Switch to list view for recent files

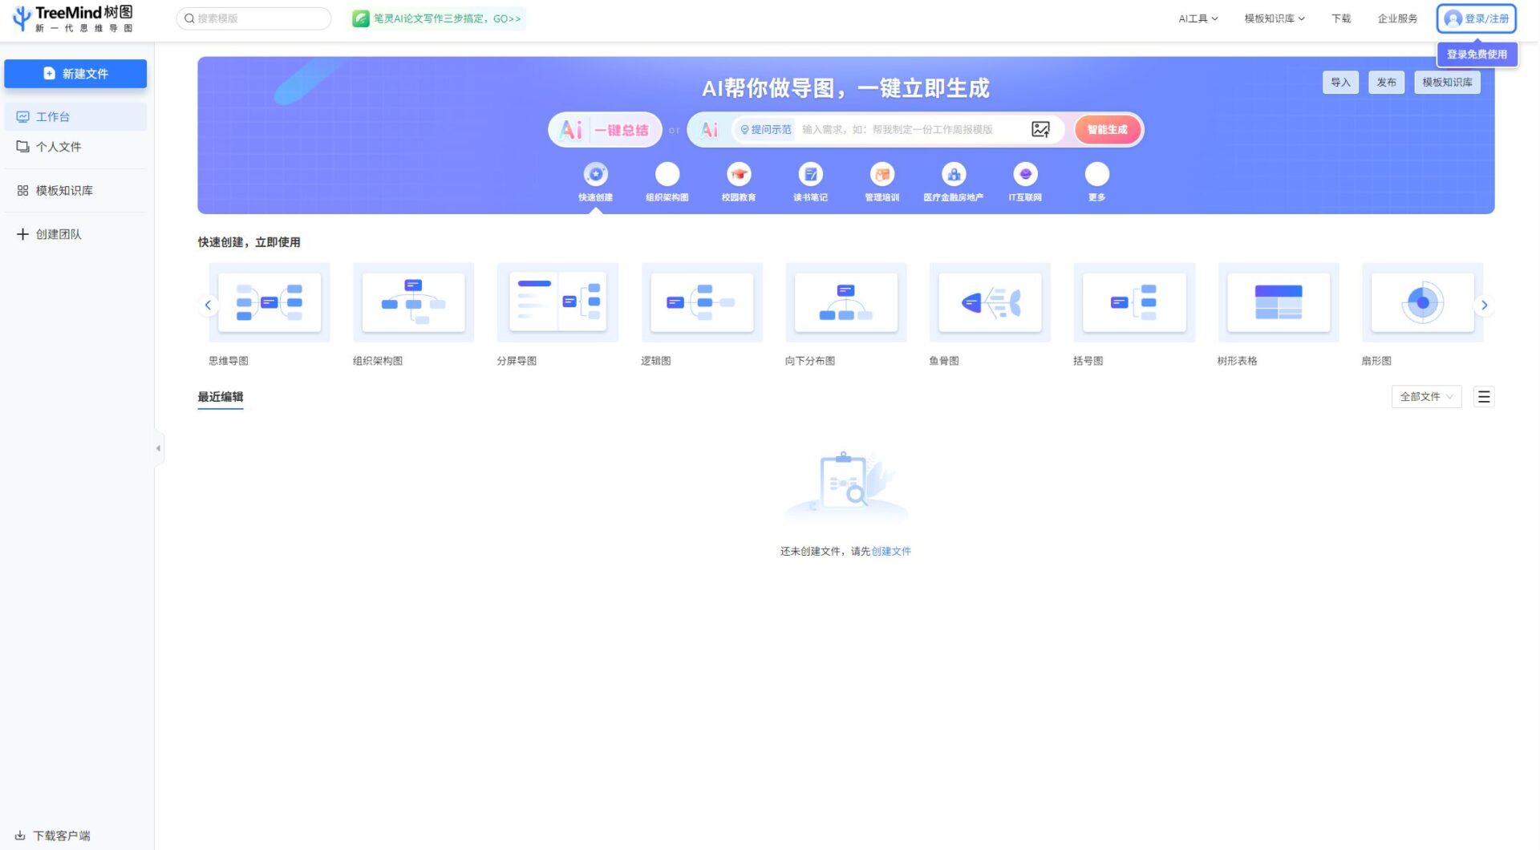(1484, 396)
